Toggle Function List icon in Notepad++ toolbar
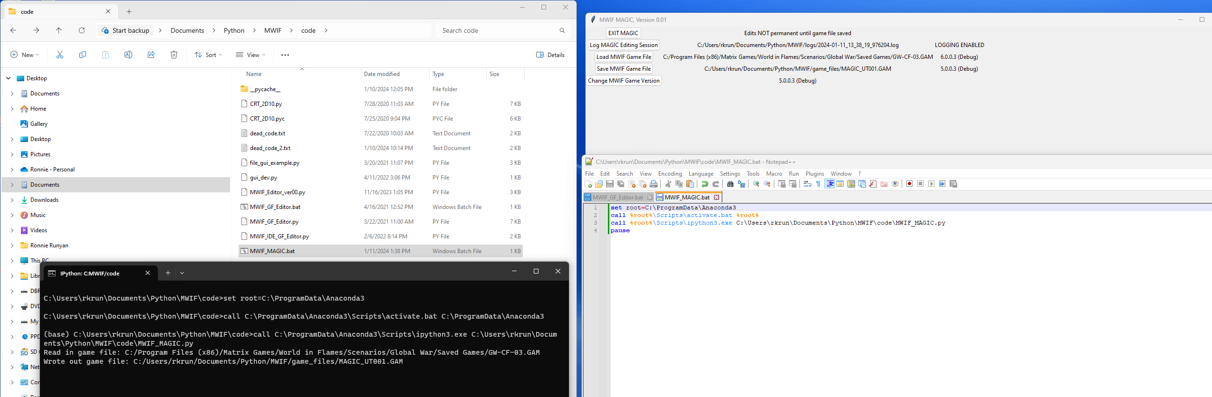Image resolution: width=1212 pixels, height=397 pixels. tap(873, 184)
